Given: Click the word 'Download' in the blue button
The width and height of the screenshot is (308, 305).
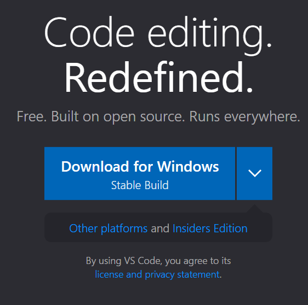Looking at the screenshot, I should [x=95, y=167].
